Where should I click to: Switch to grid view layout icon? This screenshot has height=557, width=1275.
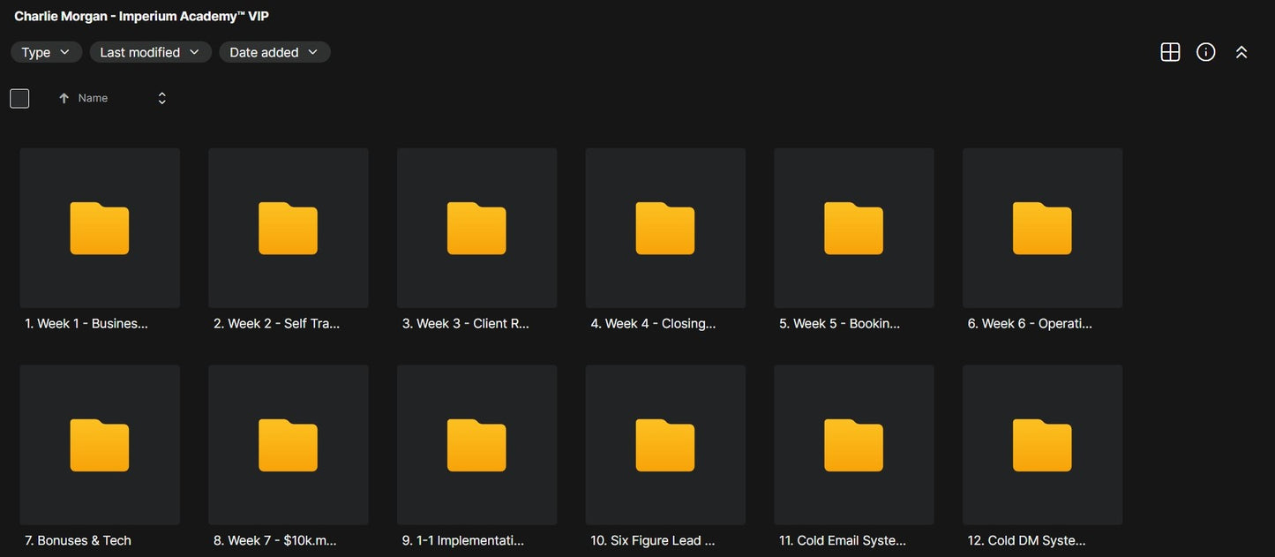pos(1170,52)
